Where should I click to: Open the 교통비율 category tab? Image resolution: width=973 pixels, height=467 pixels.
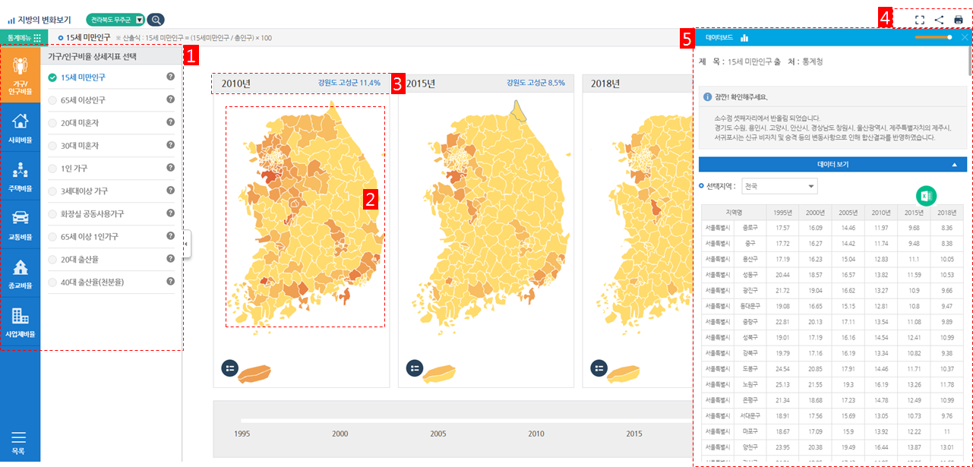click(x=21, y=224)
